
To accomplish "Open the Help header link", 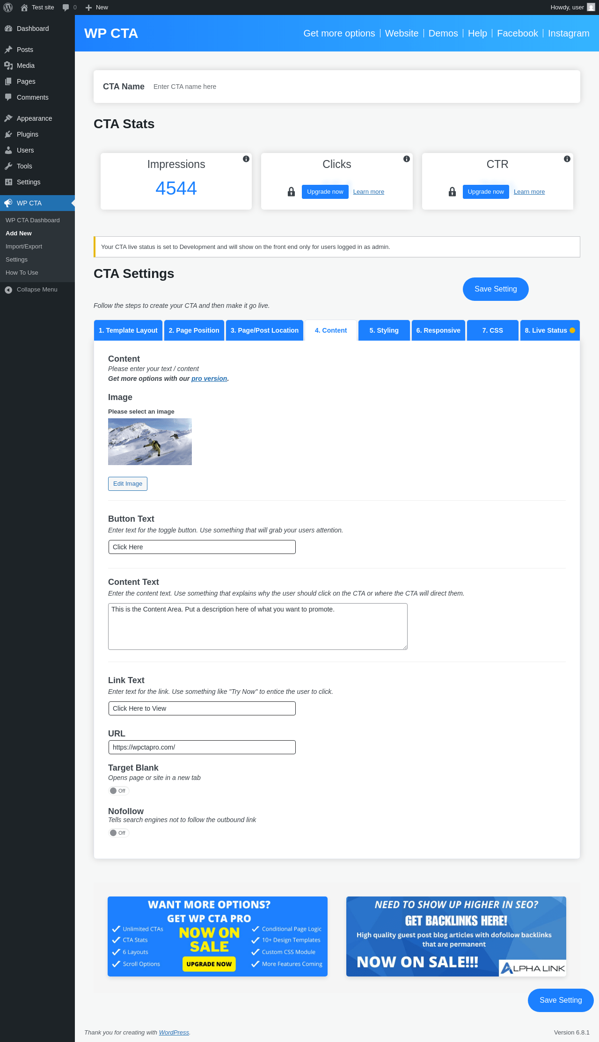I will pyautogui.click(x=477, y=33).
